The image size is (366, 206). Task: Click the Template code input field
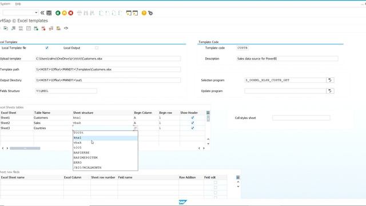pyautogui.click(x=242, y=48)
